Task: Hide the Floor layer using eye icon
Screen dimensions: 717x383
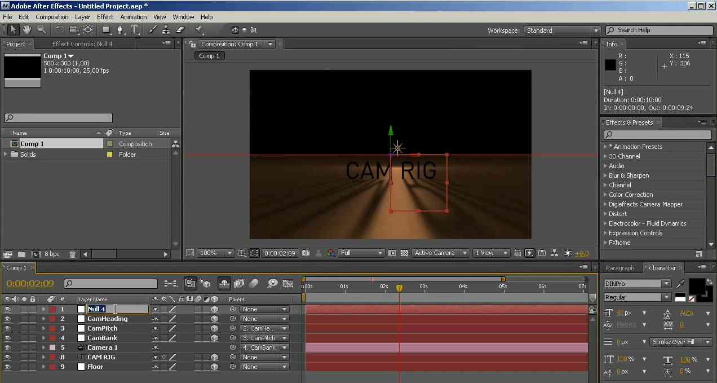Action: click(x=7, y=367)
